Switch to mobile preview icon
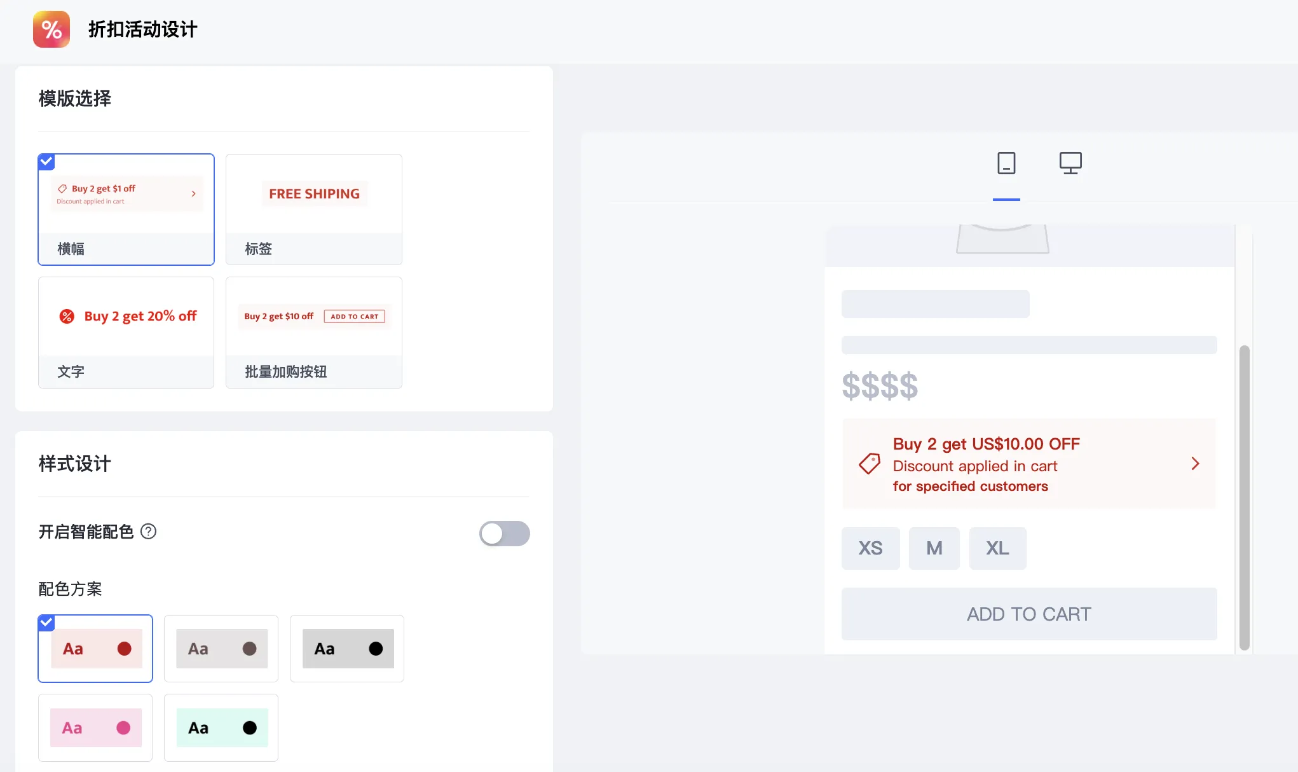 1006,163
